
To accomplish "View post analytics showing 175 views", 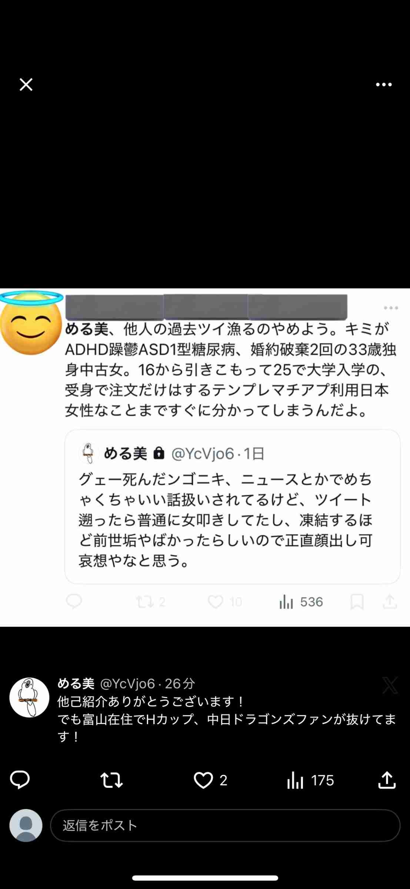I will pyautogui.click(x=310, y=780).
